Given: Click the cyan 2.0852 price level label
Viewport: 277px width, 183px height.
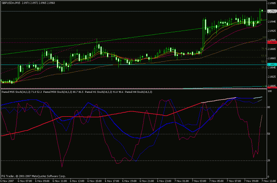Looking at the screenshot, I should click(x=272, y=65).
